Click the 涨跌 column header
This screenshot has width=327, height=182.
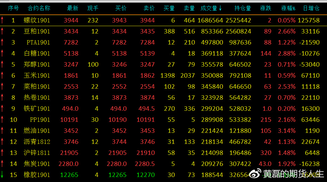coord(266,8)
